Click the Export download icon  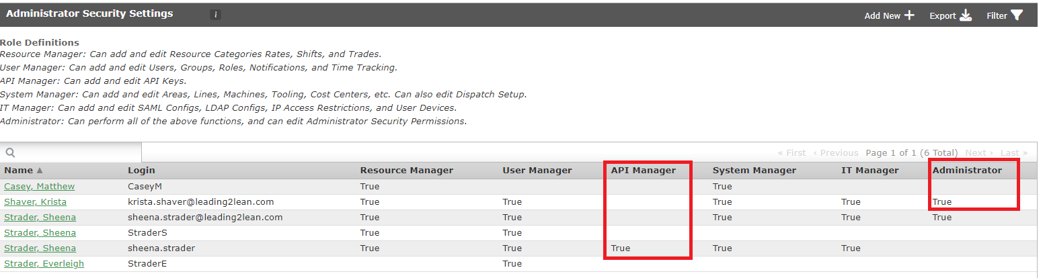966,15
